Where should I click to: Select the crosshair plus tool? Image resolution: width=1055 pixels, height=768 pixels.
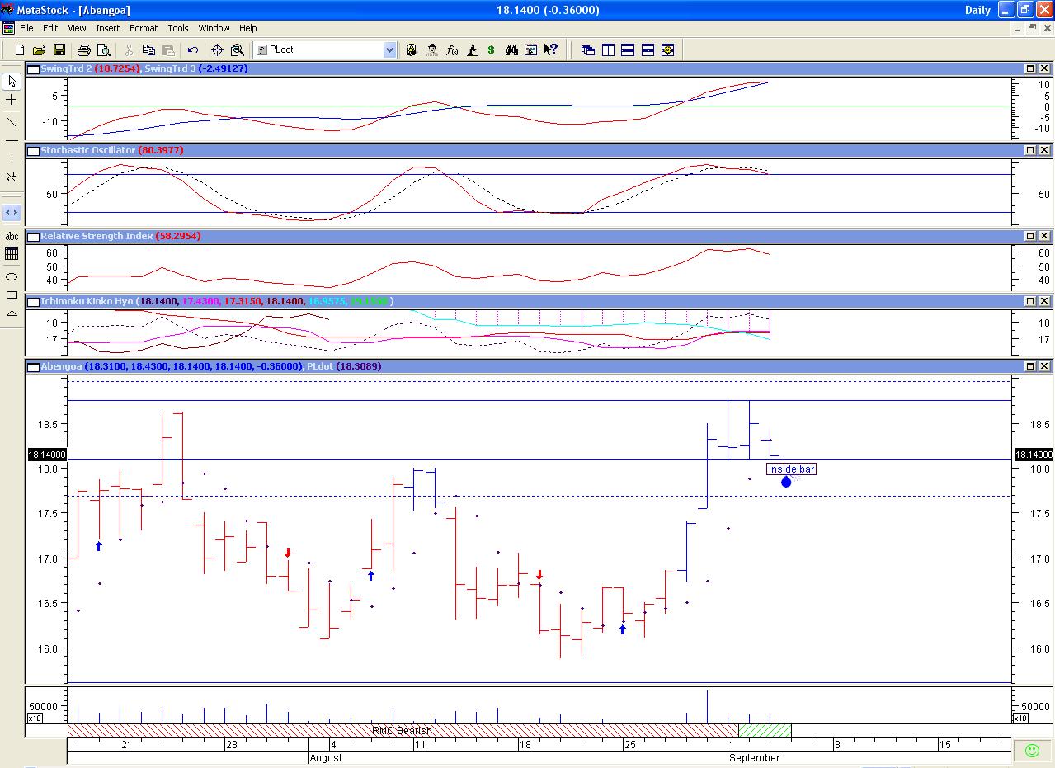[12, 100]
